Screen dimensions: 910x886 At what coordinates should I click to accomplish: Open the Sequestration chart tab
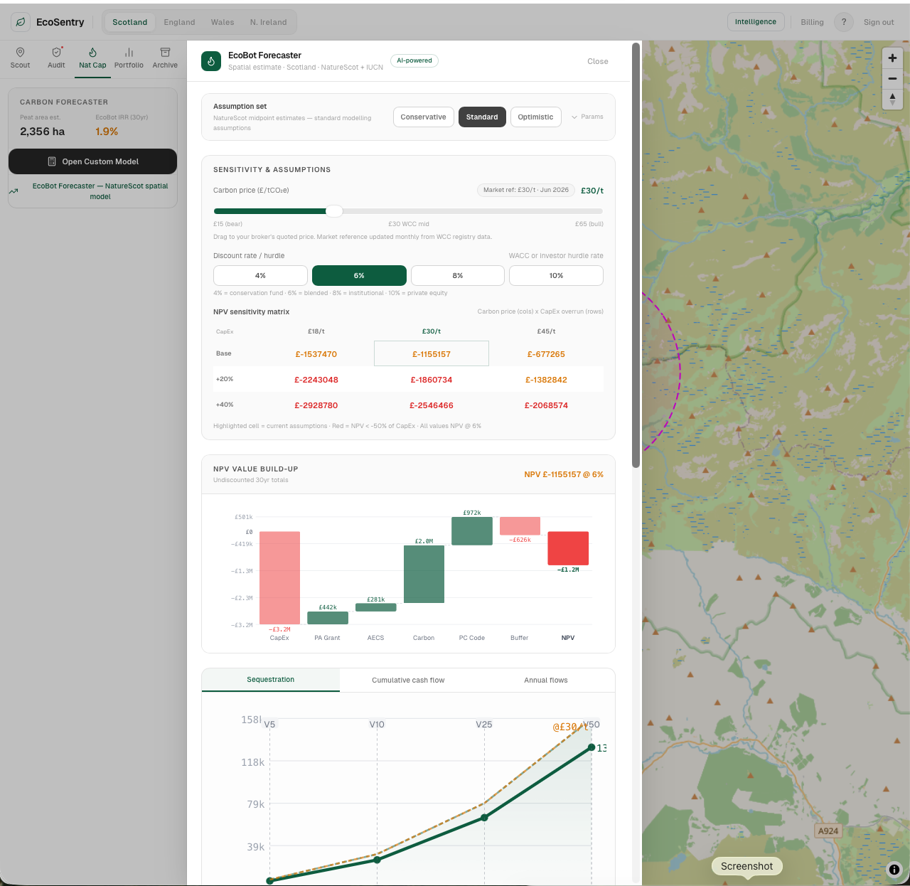(x=271, y=680)
